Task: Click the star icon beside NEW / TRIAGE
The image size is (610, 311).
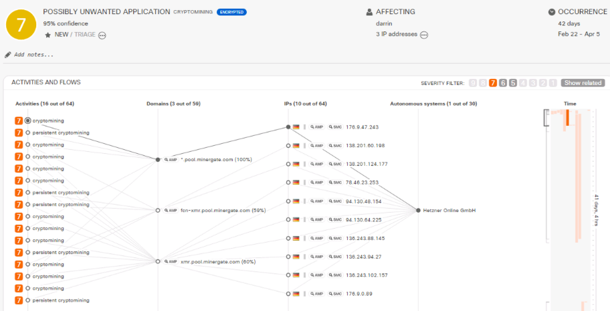Action: tap(47, 35)
